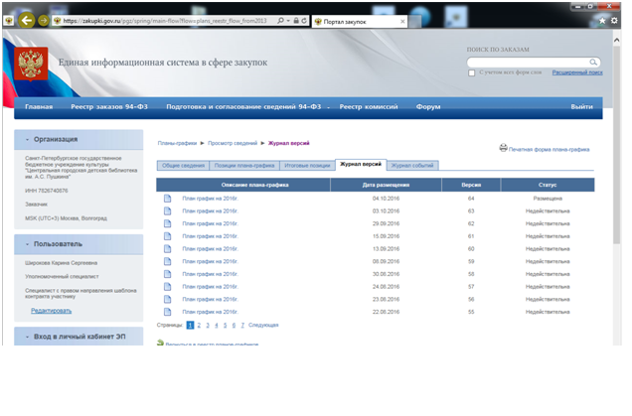Open document icon for version 57 row
Screen dimensions: 632x416
(x=167, y=287)
